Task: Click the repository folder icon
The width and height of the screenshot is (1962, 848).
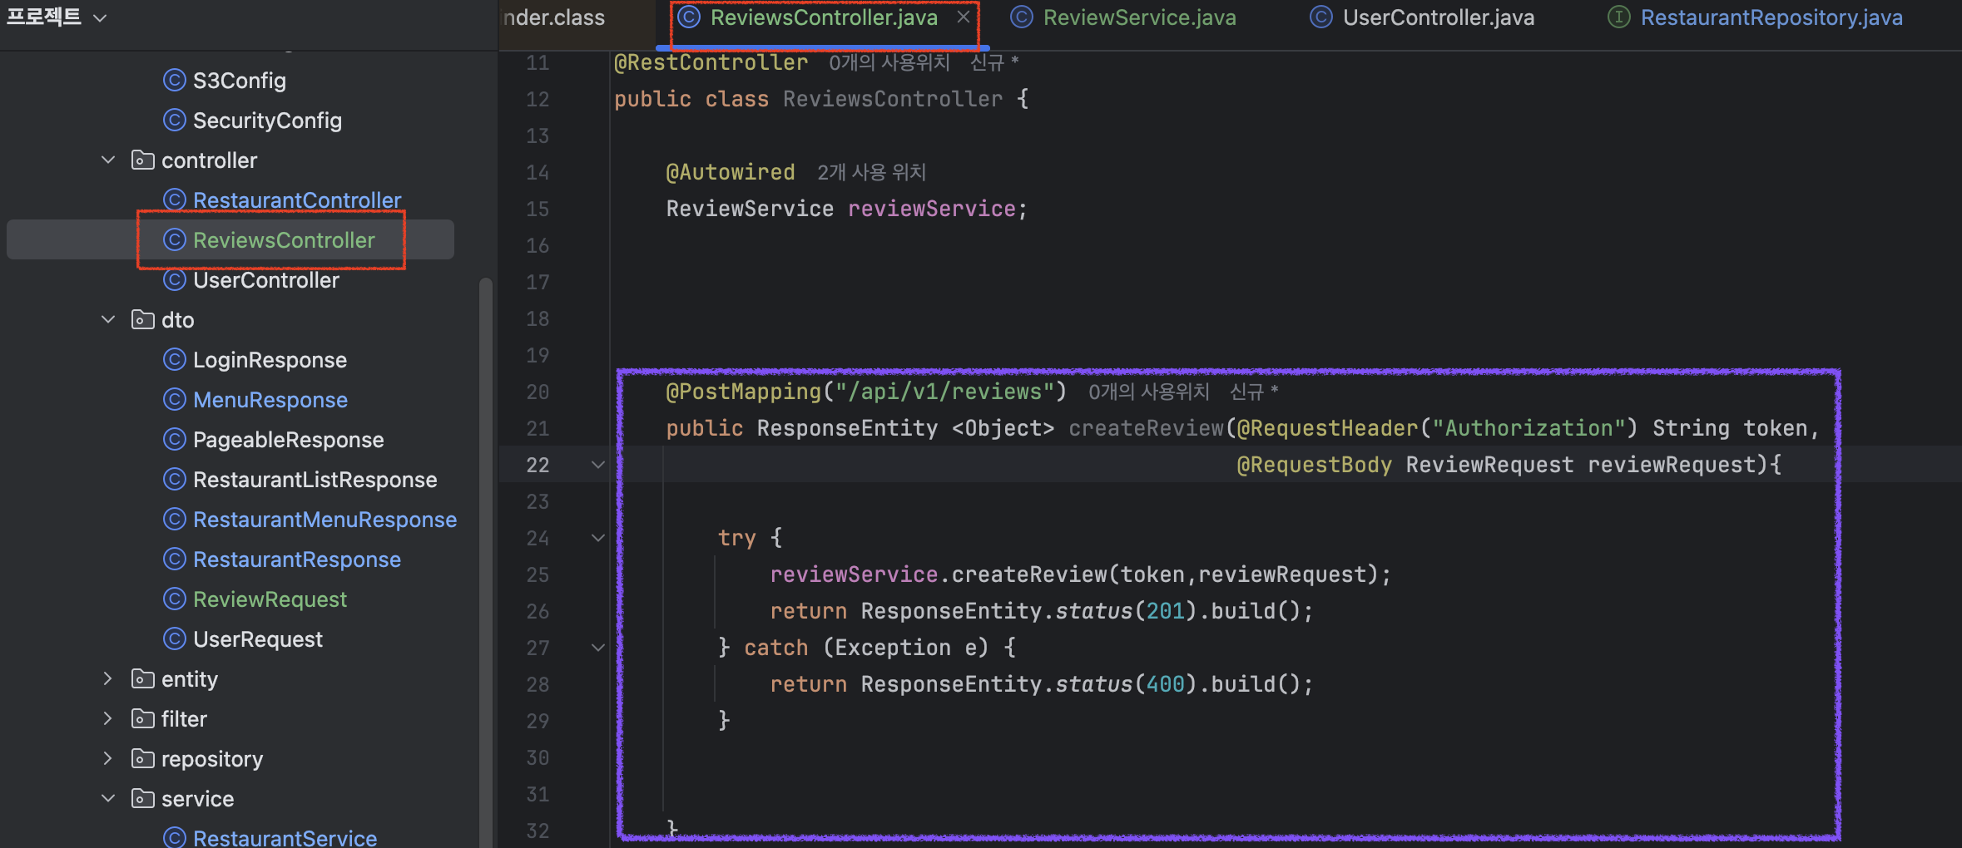Action: coord(143,758)
